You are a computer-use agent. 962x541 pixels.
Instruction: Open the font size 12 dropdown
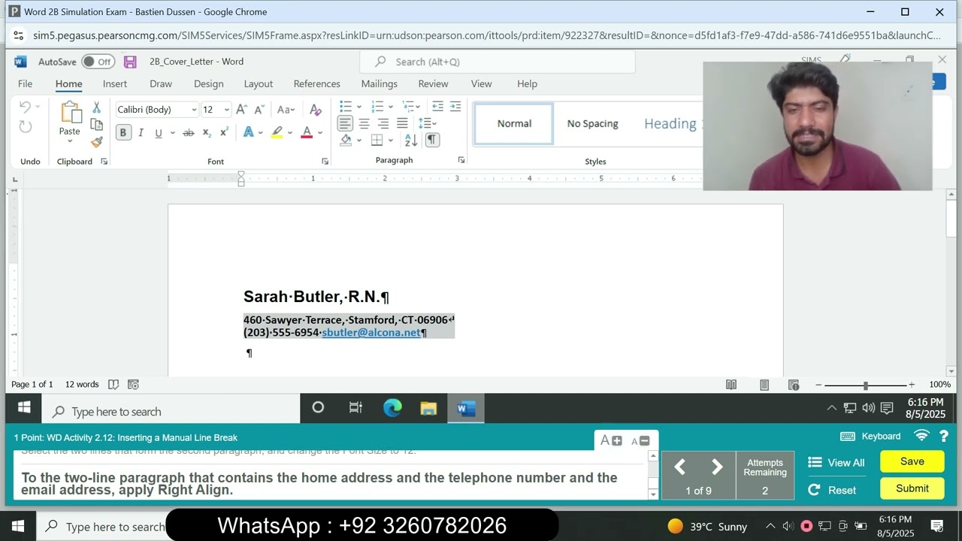tap(226, 110)
